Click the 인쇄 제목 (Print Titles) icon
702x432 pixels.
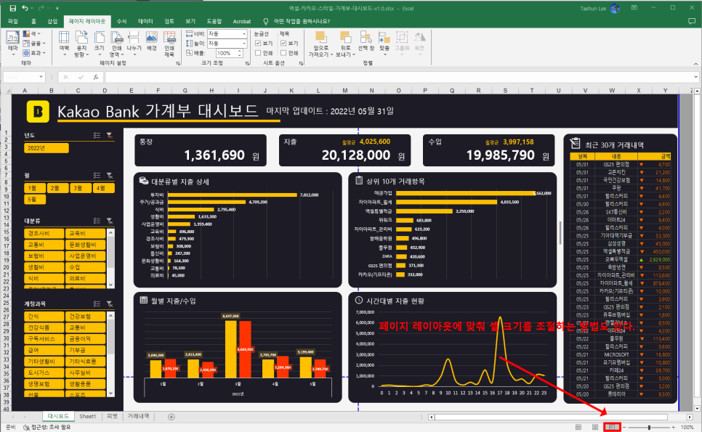point(169,38)
